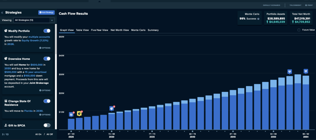
Task: Click the 2040 bar in the chart
Action: click(193, 114)
